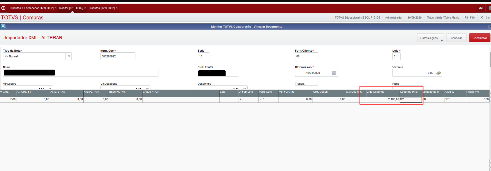Click the 10/09/2020 date in header
Screen dimensions: 491x171
click(x=415, y=18)
